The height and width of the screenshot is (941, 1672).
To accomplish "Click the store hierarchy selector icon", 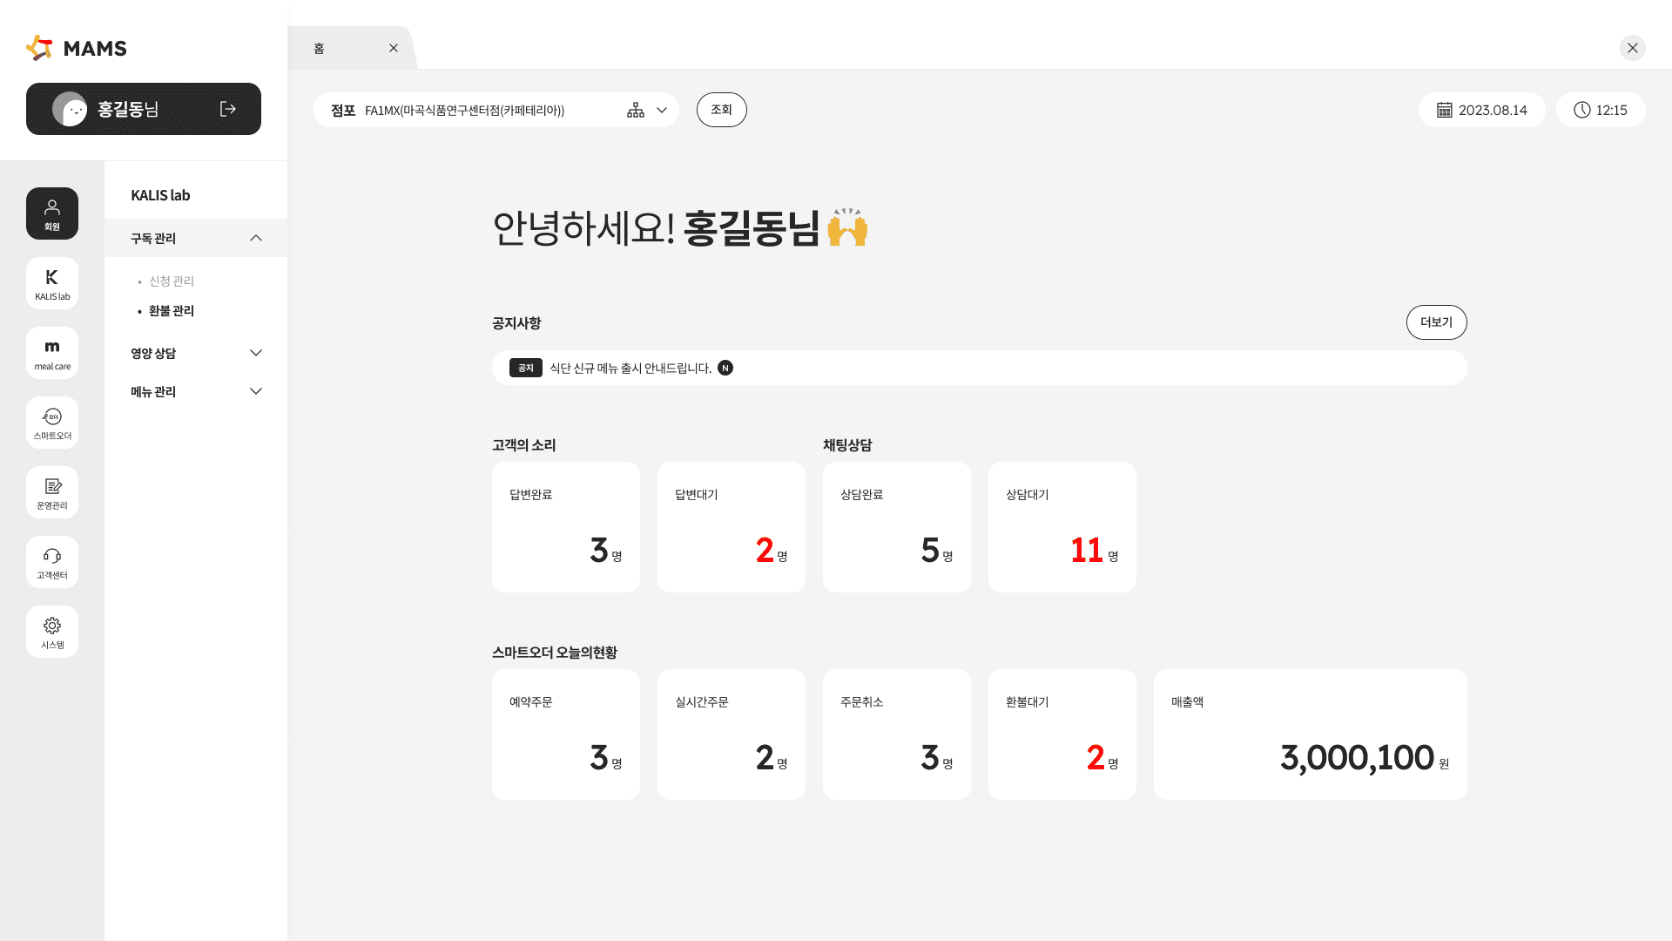I will (635, 110).
